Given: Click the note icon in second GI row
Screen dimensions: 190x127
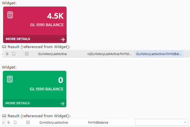Looking at the screenshot, I should point(15,123).
